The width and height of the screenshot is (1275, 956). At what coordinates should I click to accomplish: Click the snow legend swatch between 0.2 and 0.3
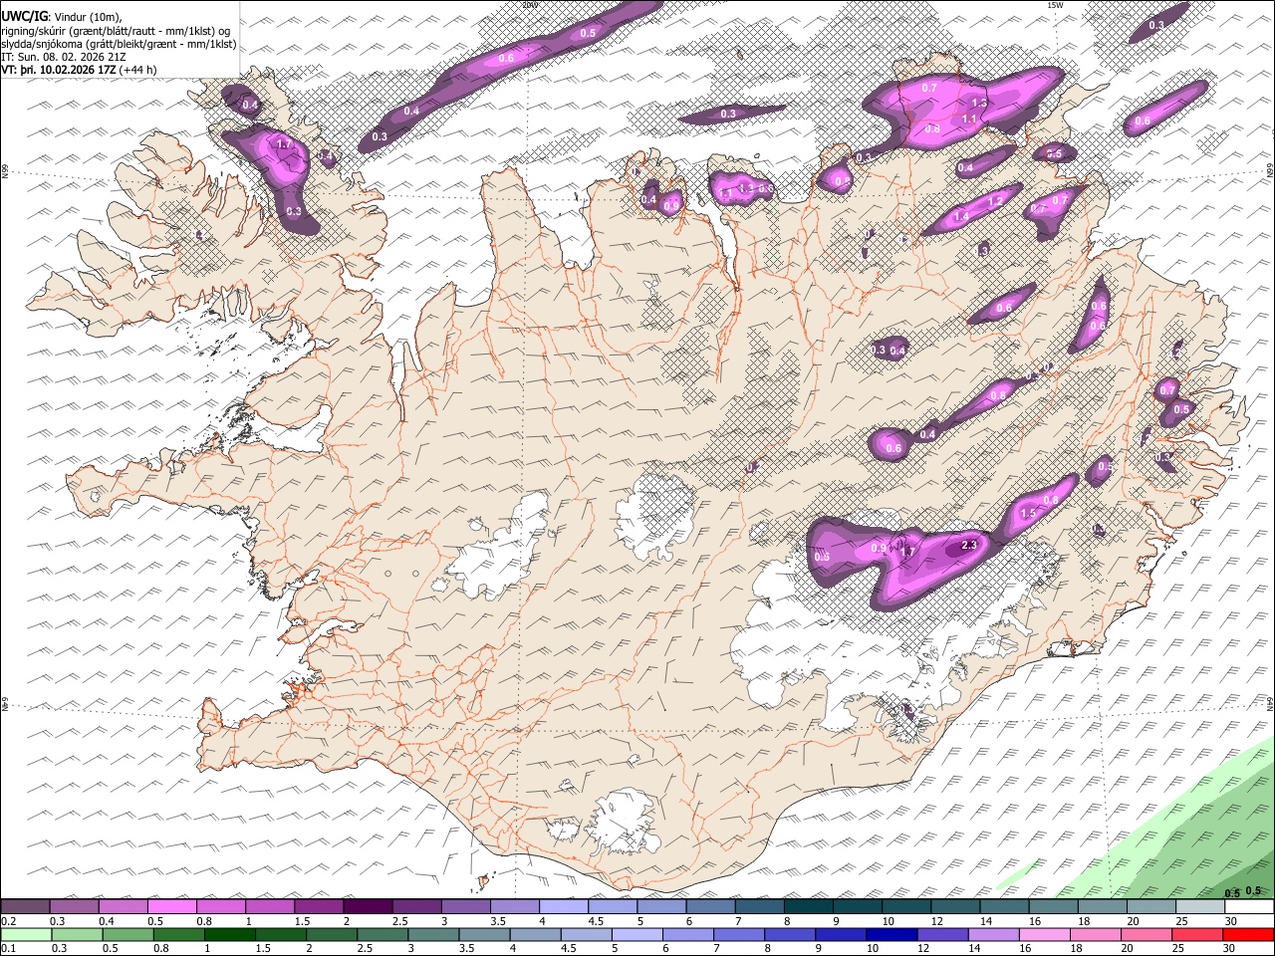[26, 907]
